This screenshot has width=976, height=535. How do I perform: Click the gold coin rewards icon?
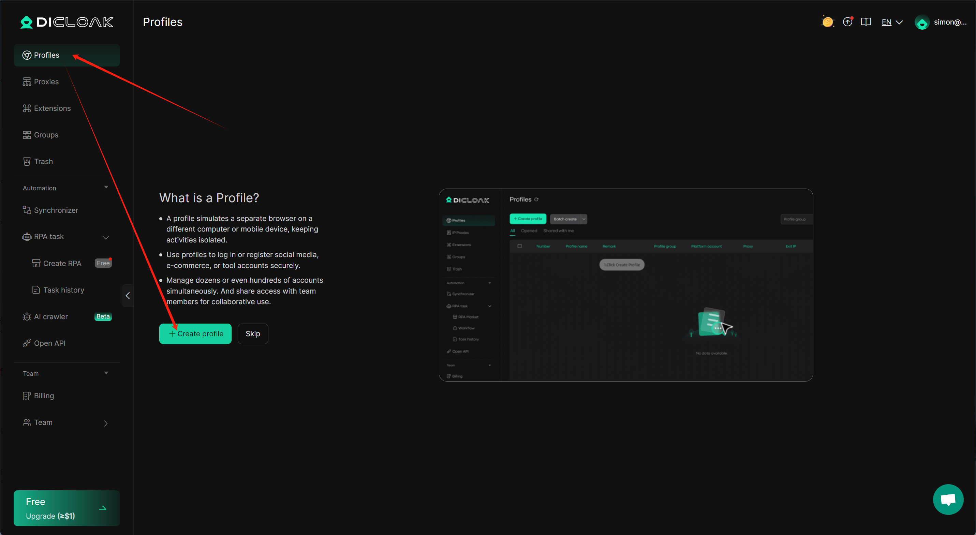(x=827, y=22)
